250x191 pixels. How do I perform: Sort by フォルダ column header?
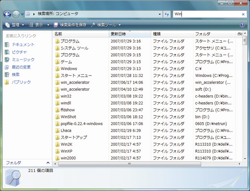tap(214, 34)
